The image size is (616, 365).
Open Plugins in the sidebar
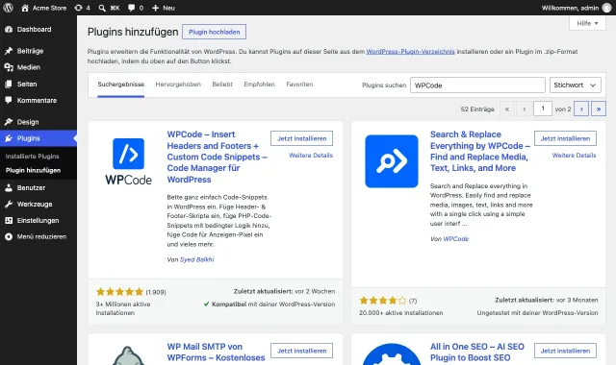pos(38,138)
